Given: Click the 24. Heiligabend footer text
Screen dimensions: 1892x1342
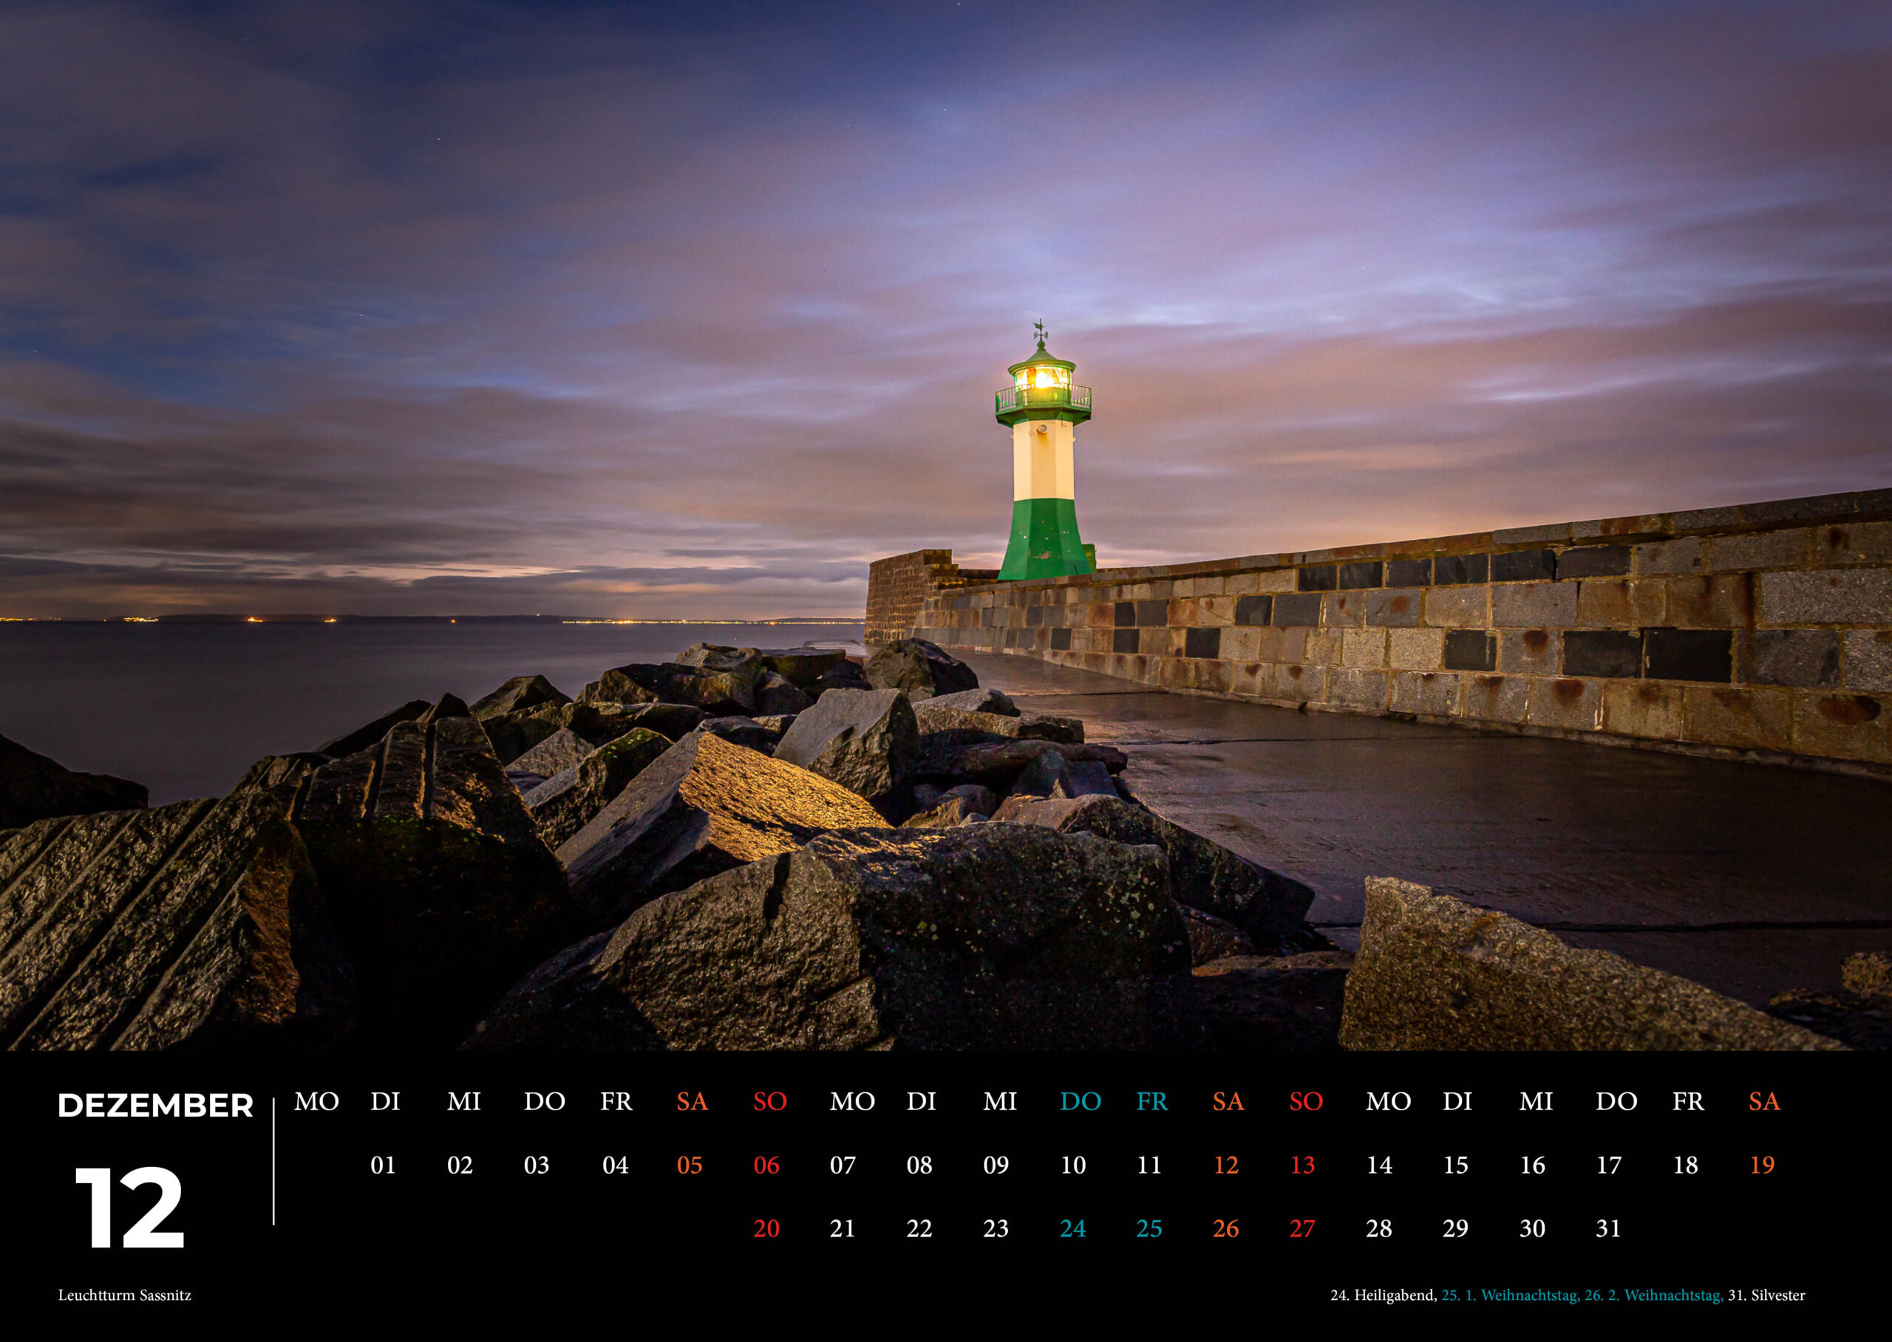Looking at the screenshot, I should [1383, 1295].
